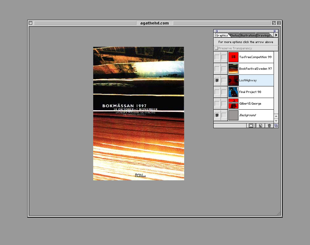Viewport: 310px width, 245px height.
Task: Switch to the Drawings tab
Action: coord(264,35)
